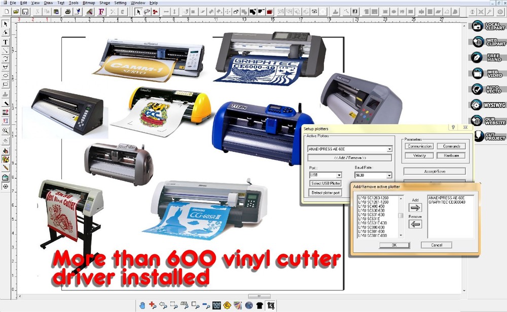Open the Draw menu
This screenshot has height=312, width=507.
[48, 3]
